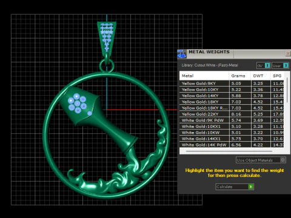Select the White Gold:10KW row

(232, 133)
